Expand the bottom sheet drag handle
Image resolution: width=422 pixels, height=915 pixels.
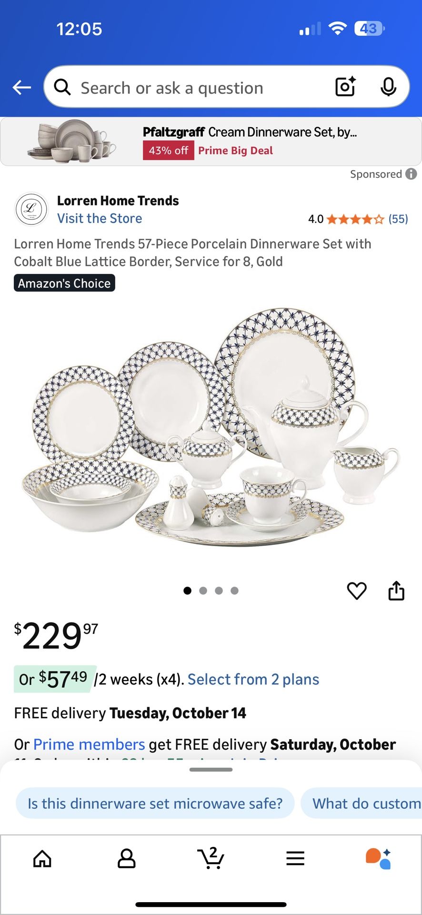[211, 770]
